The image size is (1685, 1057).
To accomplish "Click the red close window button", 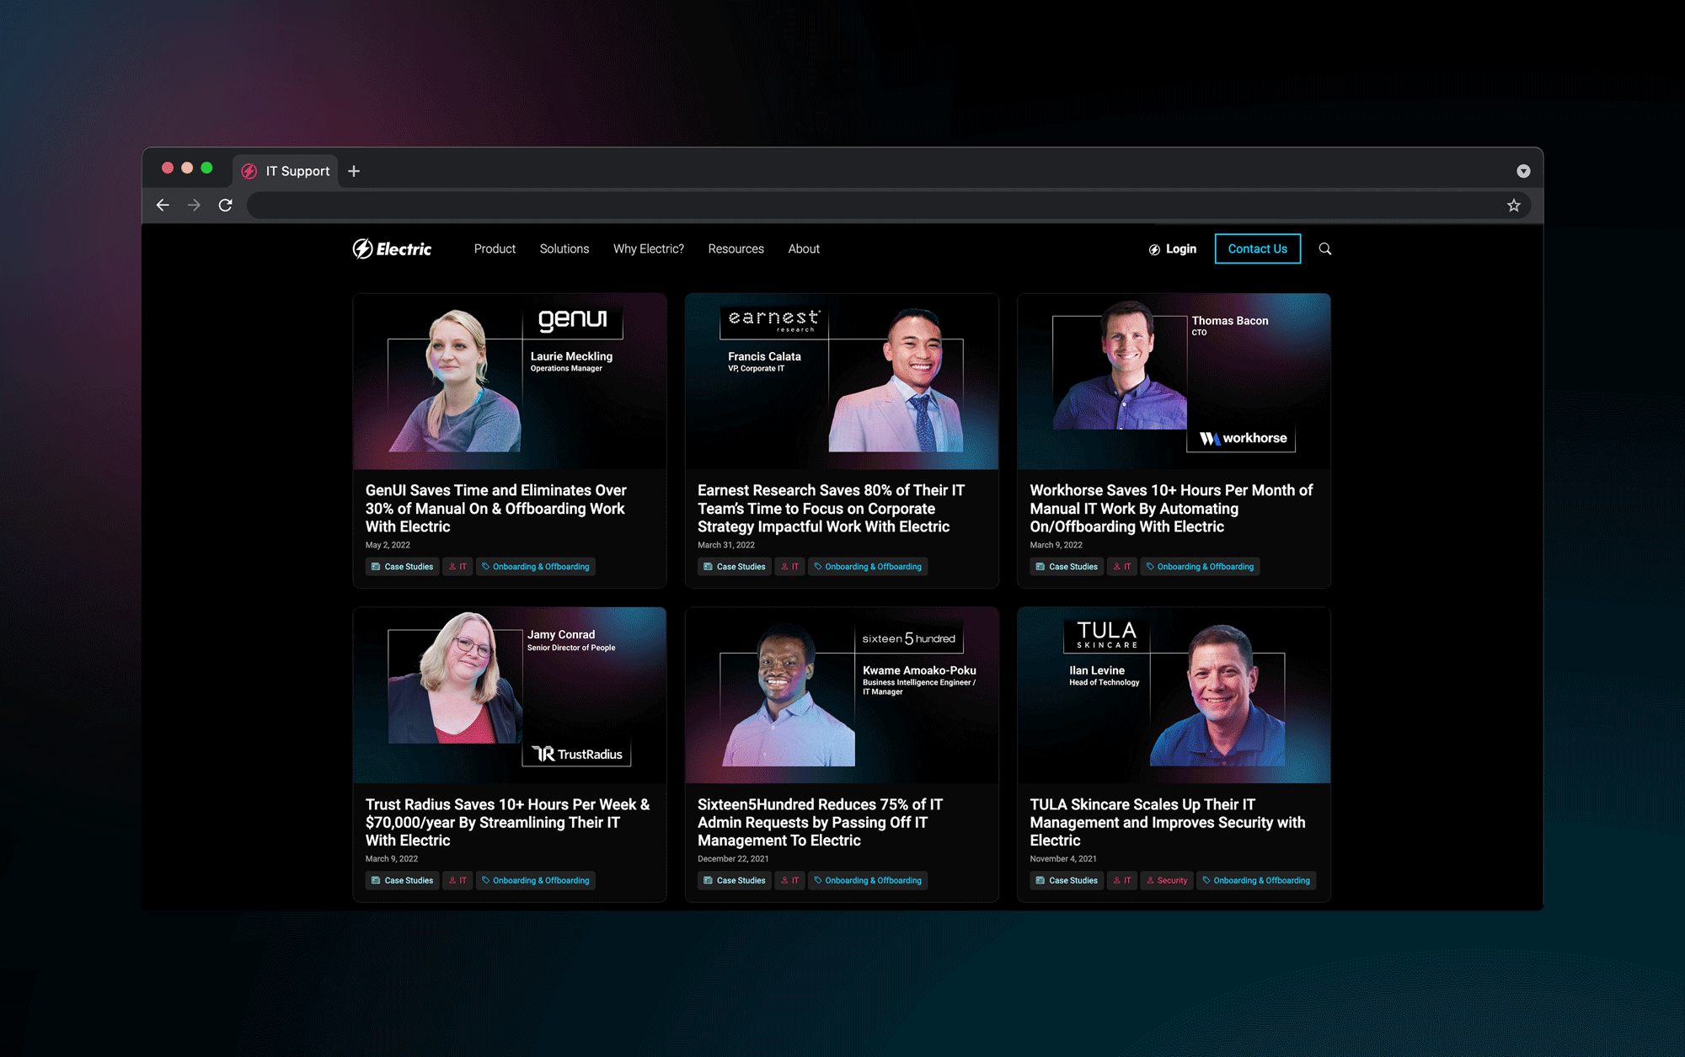I will (x=168, y=168).
